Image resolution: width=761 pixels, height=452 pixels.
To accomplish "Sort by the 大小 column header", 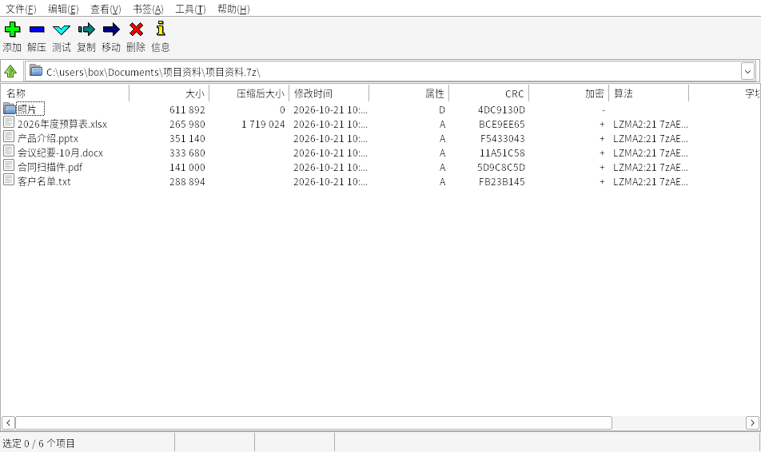I will pos(169,93).
